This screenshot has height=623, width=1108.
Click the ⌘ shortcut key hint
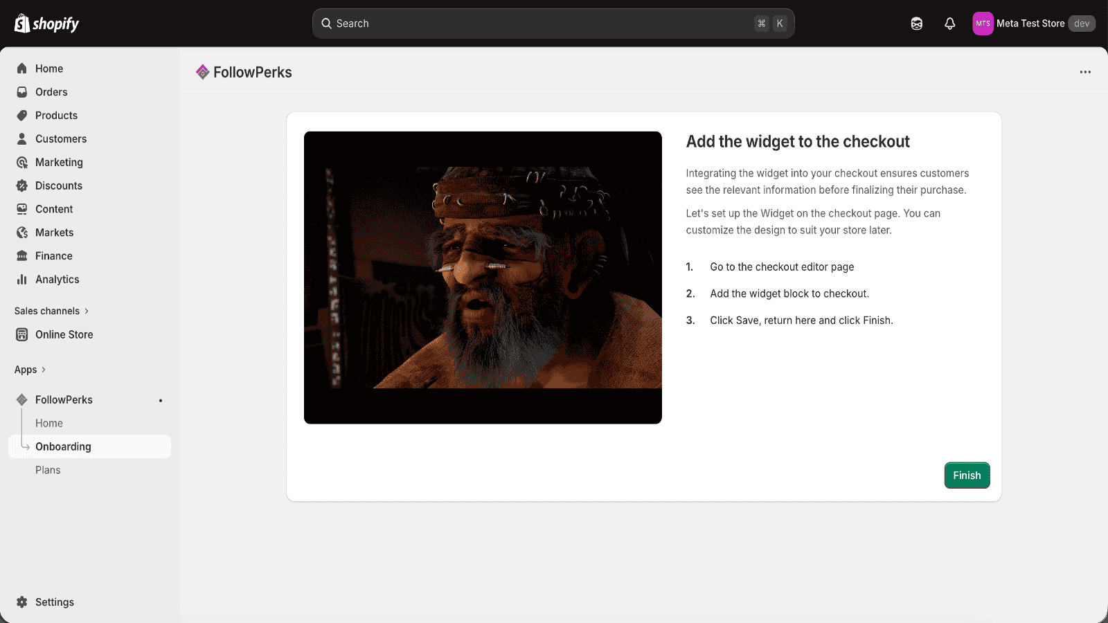(762, 24)
